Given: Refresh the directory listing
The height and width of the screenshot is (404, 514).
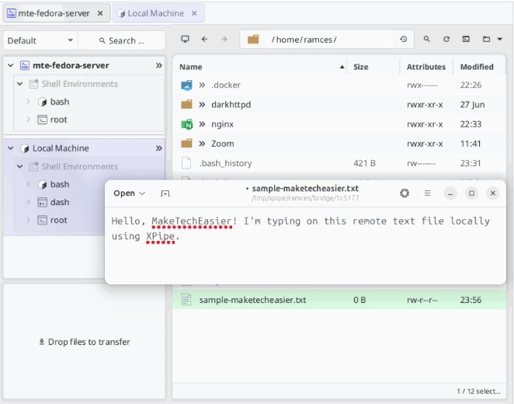Looking at the screenshot, I should 446,40.
